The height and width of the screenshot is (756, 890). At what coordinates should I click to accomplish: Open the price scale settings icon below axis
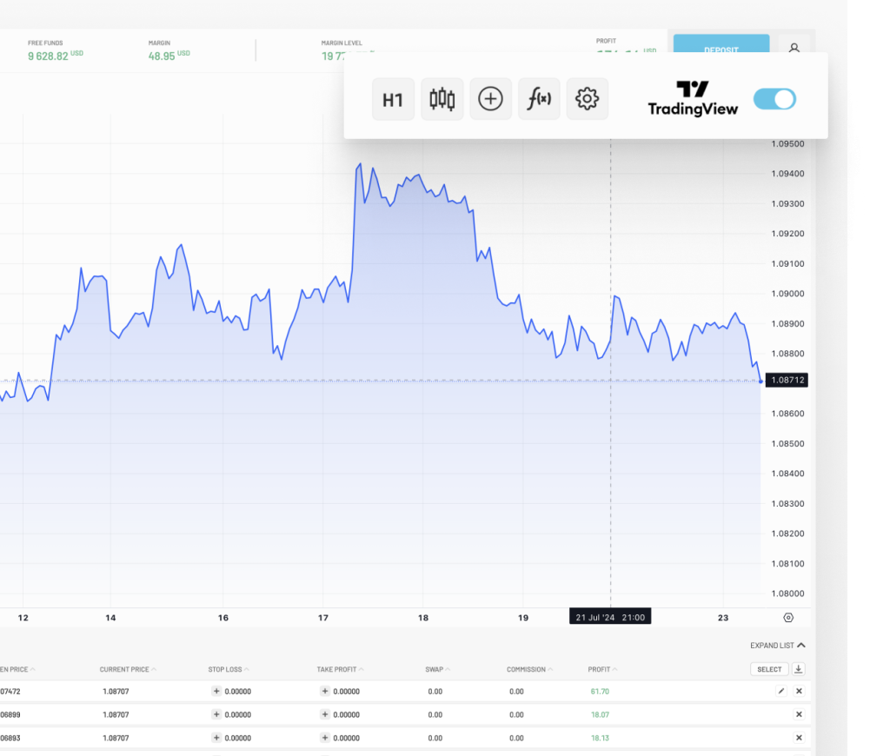[788, 618]
